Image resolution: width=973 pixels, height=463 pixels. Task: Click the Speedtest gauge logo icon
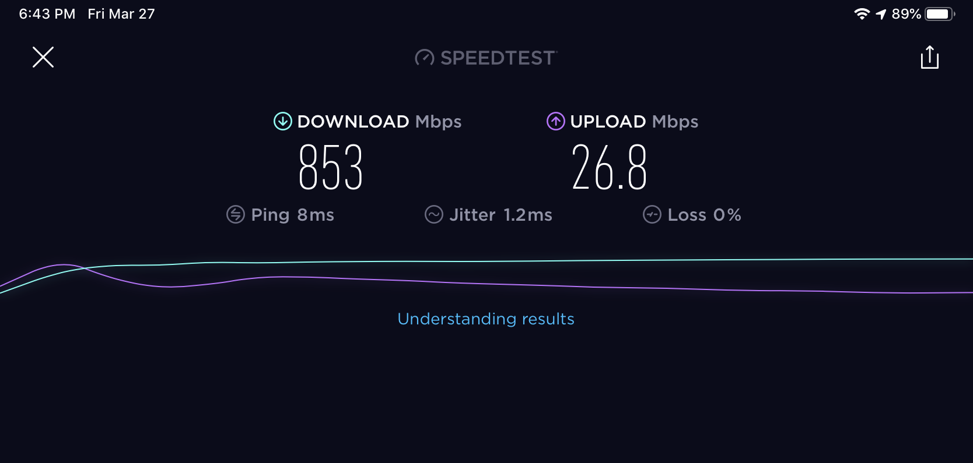tap(424, 58)
